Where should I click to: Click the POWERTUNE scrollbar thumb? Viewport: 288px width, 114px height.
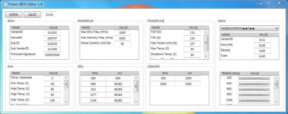[x=206, y=42]
